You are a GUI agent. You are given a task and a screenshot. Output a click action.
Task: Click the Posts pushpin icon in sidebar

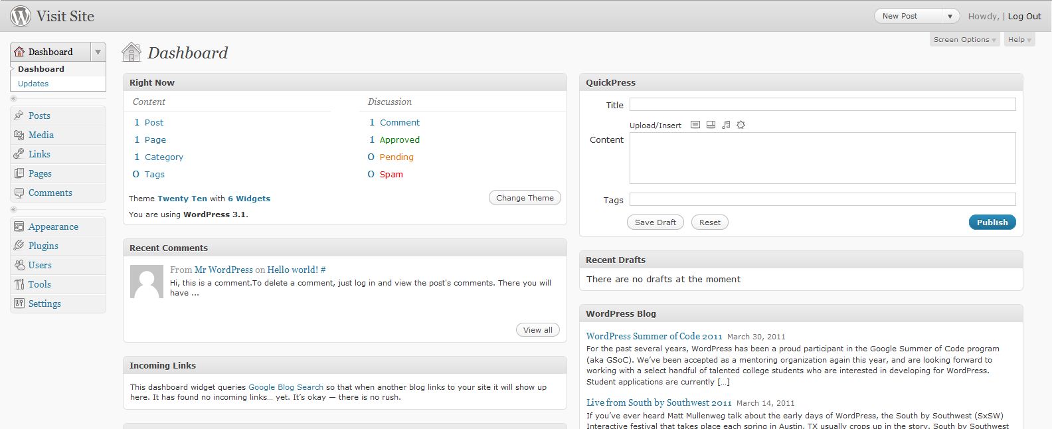tap(19, 116)
